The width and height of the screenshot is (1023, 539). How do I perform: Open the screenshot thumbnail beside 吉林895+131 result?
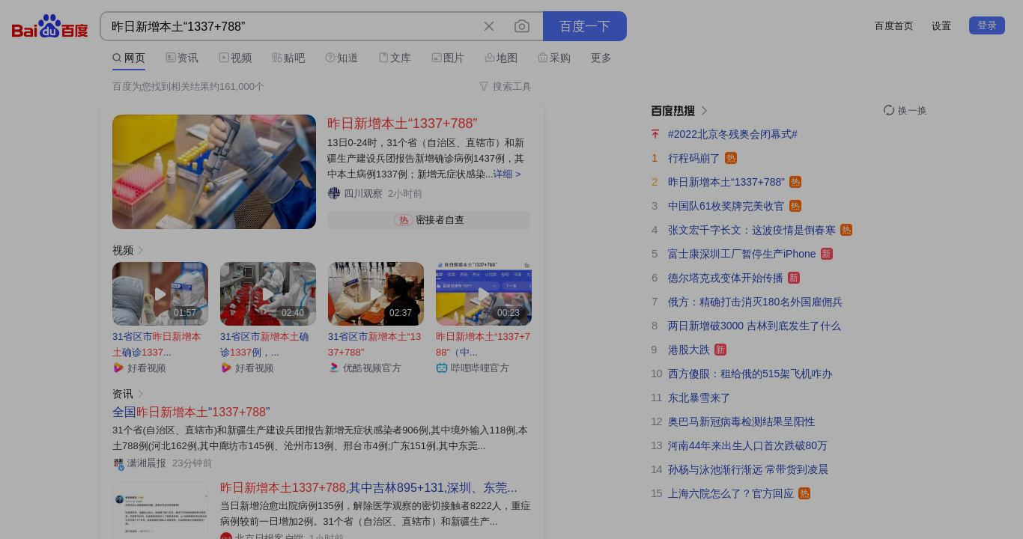(160, 511)
